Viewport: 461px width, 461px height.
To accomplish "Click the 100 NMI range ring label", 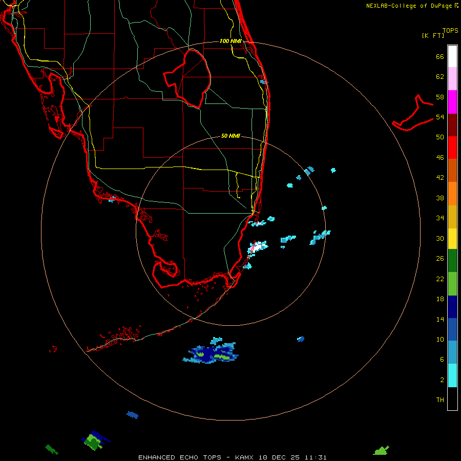I will [230, 41].
